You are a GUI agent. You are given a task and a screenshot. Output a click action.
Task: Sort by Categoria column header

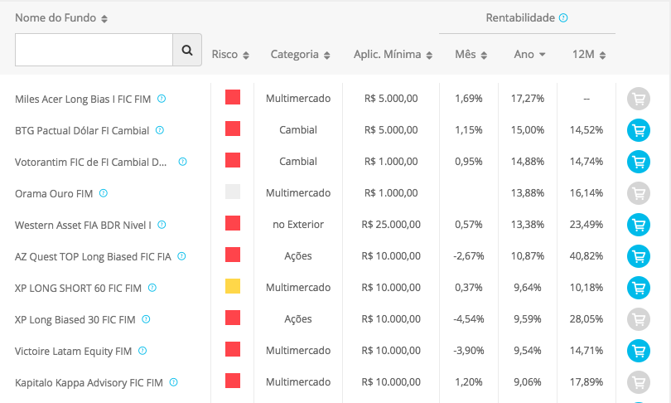(301, 55)
